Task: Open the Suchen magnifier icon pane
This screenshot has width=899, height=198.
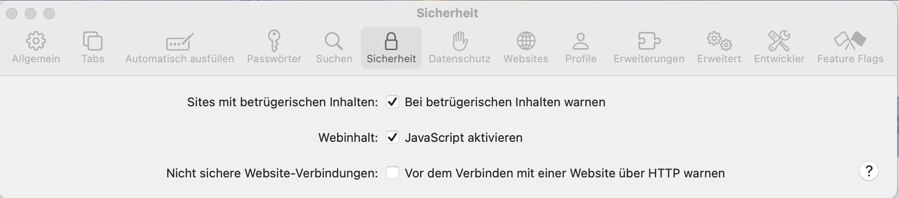Action: tap(334, 41)
